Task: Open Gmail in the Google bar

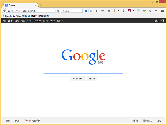Action: tap(52, 21)
